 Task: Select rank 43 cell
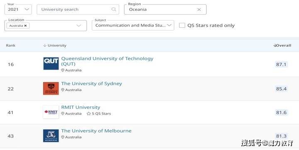point(11,136)
